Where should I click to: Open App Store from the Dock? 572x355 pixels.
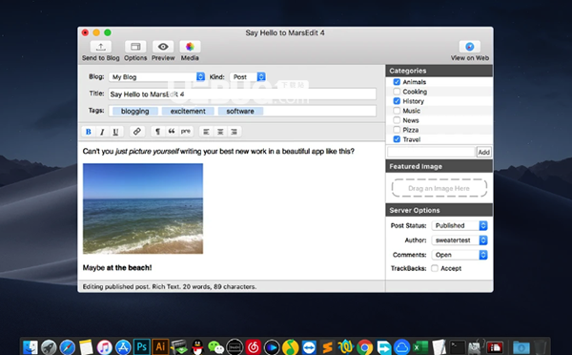coord(123,346)
